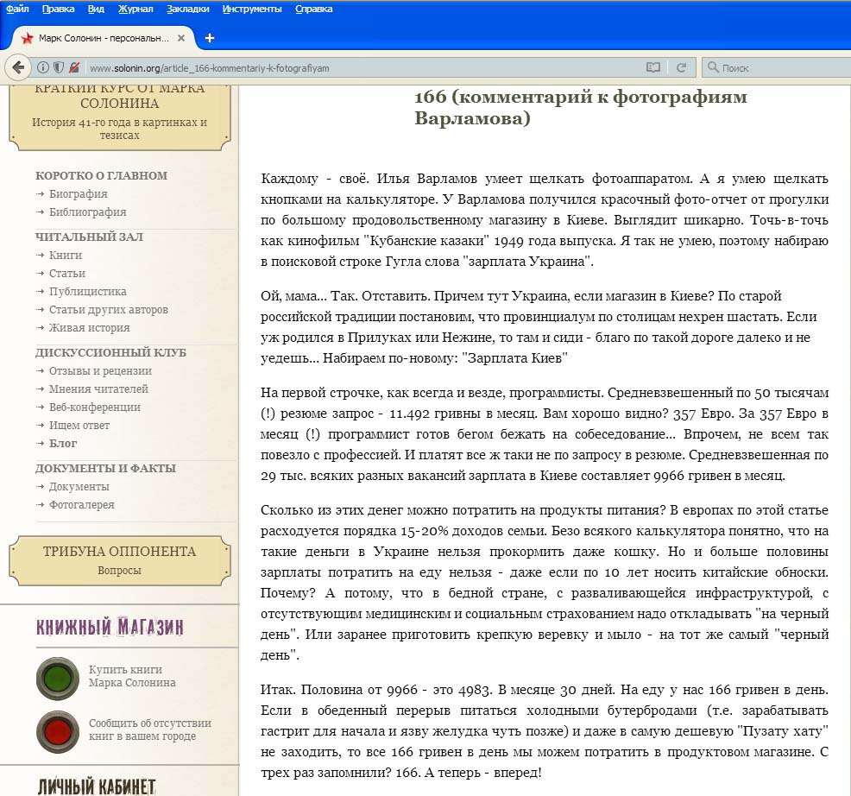Click the Личный кабинет heading
The width and height of the screenshot is (851, 796).
click(97, 787)
